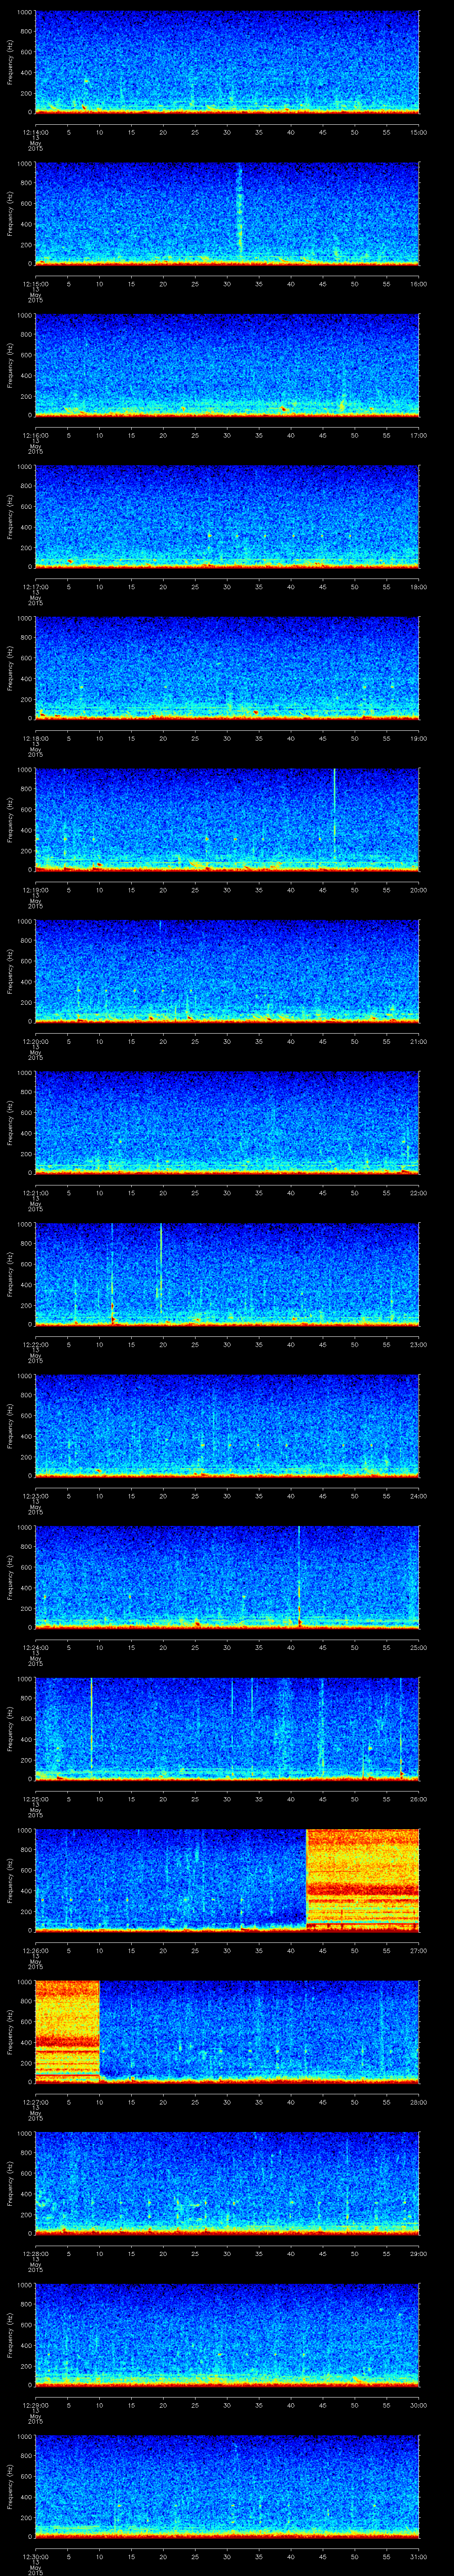Select the spectrogram panel starting at 12:23:00
Image resolution: width=454 pixels, height=2576 pixels.
(227, 1425)
